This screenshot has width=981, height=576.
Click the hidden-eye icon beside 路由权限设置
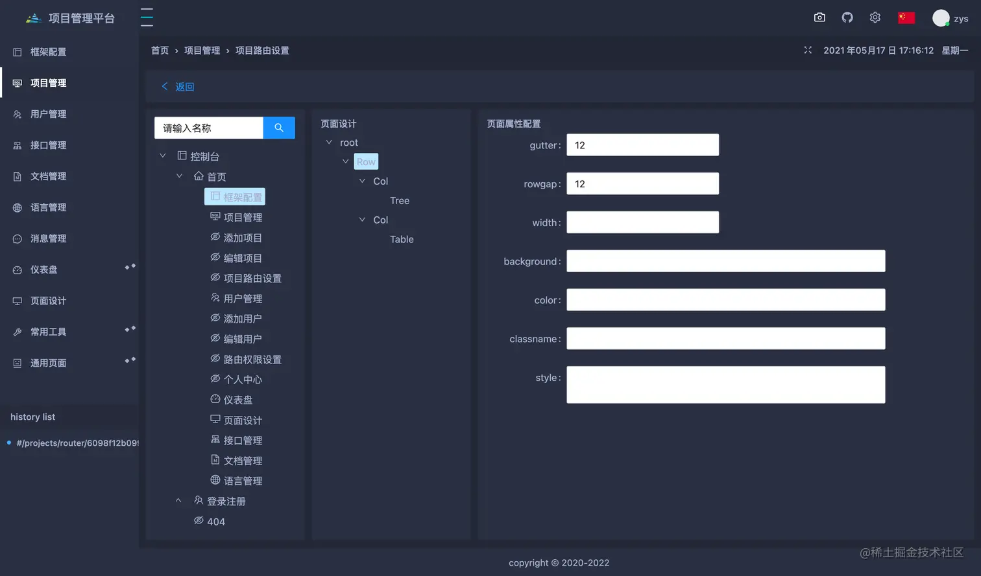(215, 358)
